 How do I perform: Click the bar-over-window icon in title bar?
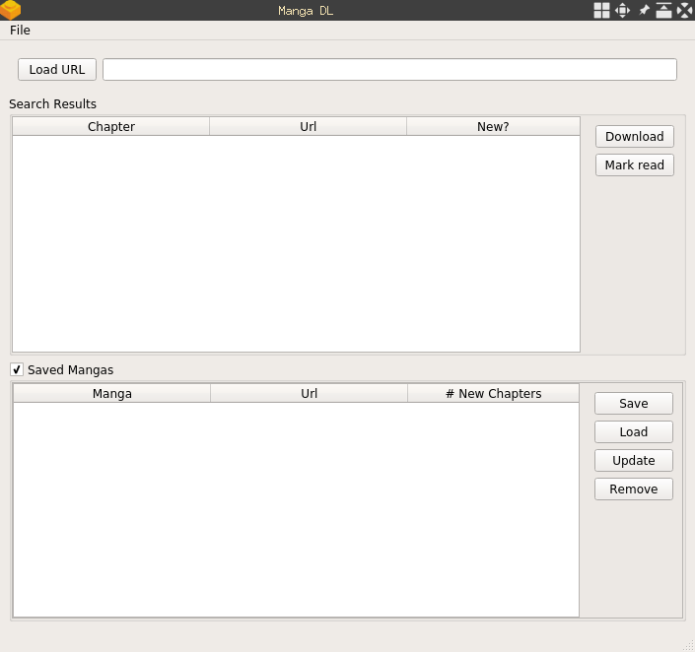coord(664,10)
